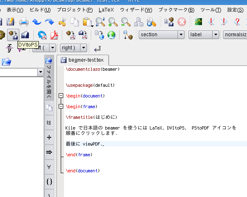Screen dimensions: 247x197
Task: Click the \documentclass{beamer} line
Action: coord(93,69)
